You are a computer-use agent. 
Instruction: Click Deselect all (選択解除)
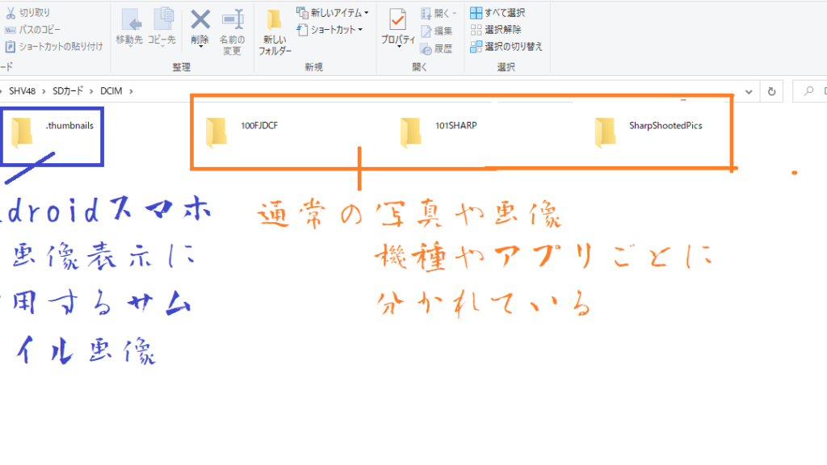tap(495, 30)
